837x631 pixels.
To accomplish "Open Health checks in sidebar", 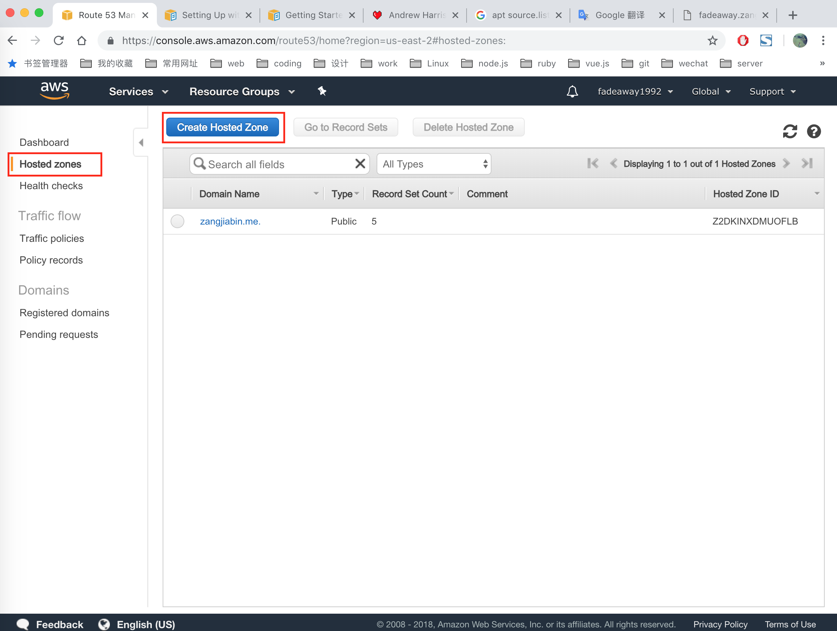I will click(x=51, y=186).
